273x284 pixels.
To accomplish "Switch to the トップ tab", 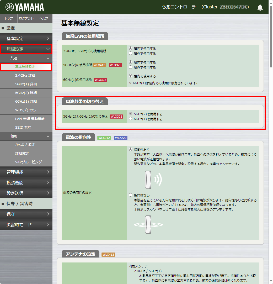I will click(x=8, y=18).
